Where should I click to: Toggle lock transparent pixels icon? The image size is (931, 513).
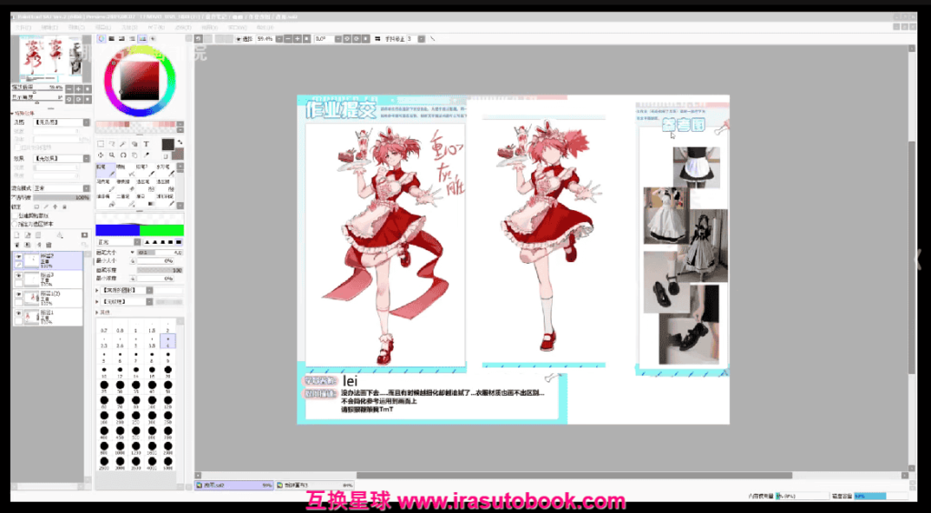[x=36, y=206]
